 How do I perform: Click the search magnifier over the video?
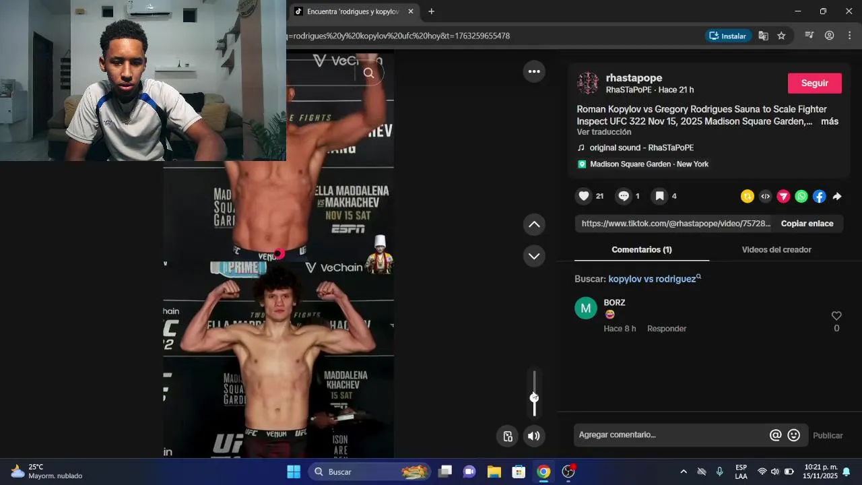(368, 73)
